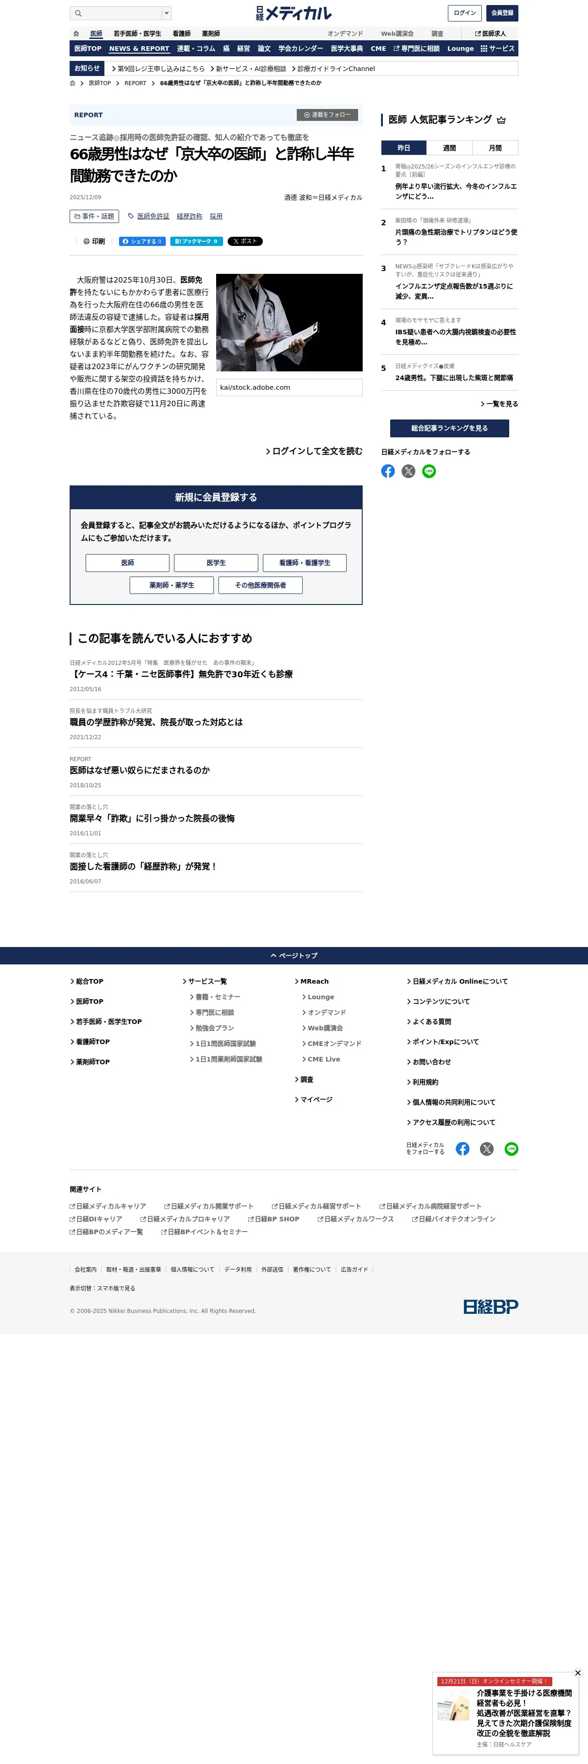Open オンデマンド link in header

click(x=345, y=33)
